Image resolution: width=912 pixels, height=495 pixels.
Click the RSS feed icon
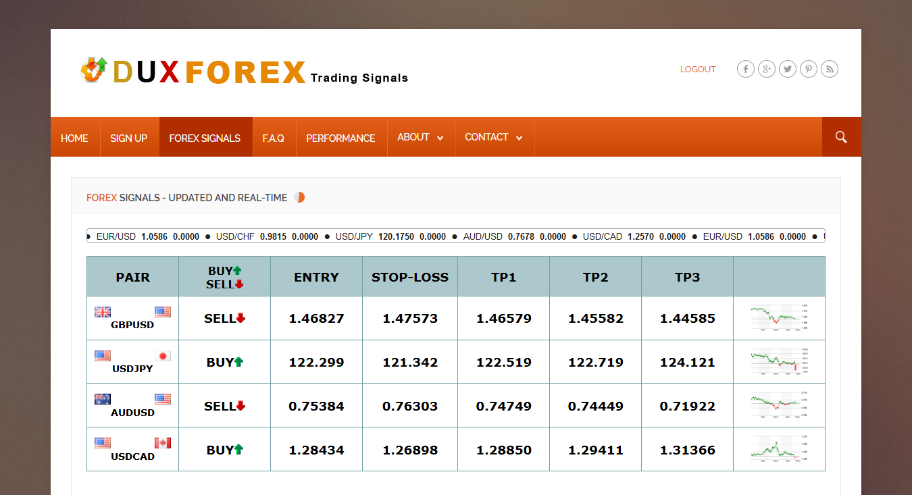click(830, 69)
